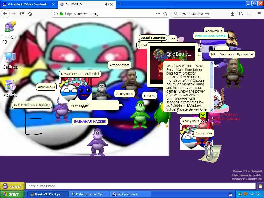Open the Applets disc icon
The width and height of the screenshot is (264, 198).
tap(10, 86)
